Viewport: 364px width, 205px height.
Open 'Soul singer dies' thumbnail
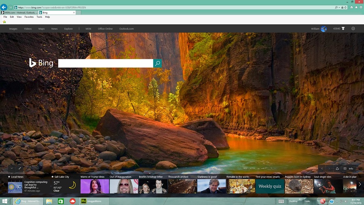click(328, 186)
